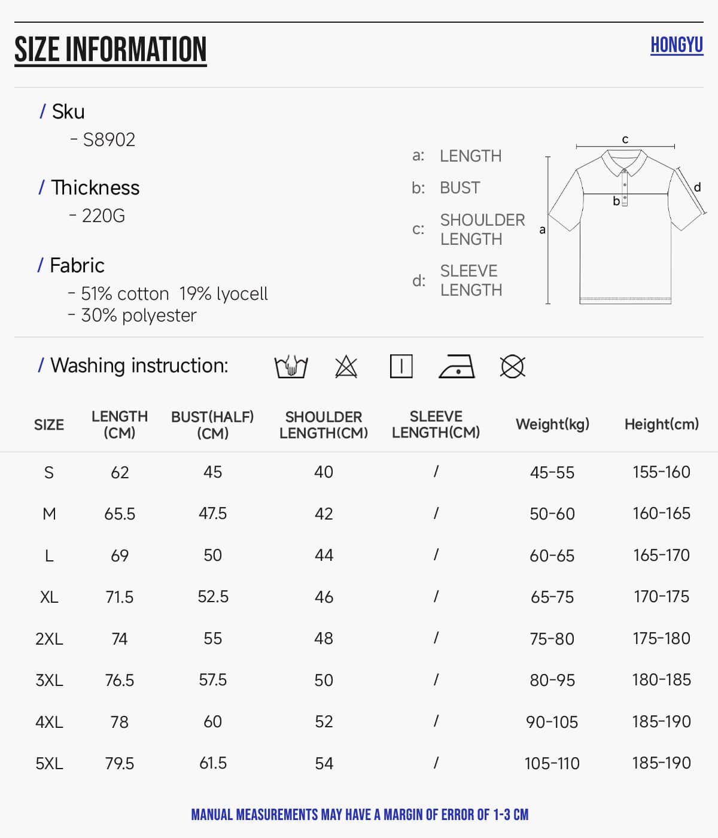Image resolution: width=718 pixels, height=838 pixels.
Task: Click the margin of error note
Action: (360, 815)
